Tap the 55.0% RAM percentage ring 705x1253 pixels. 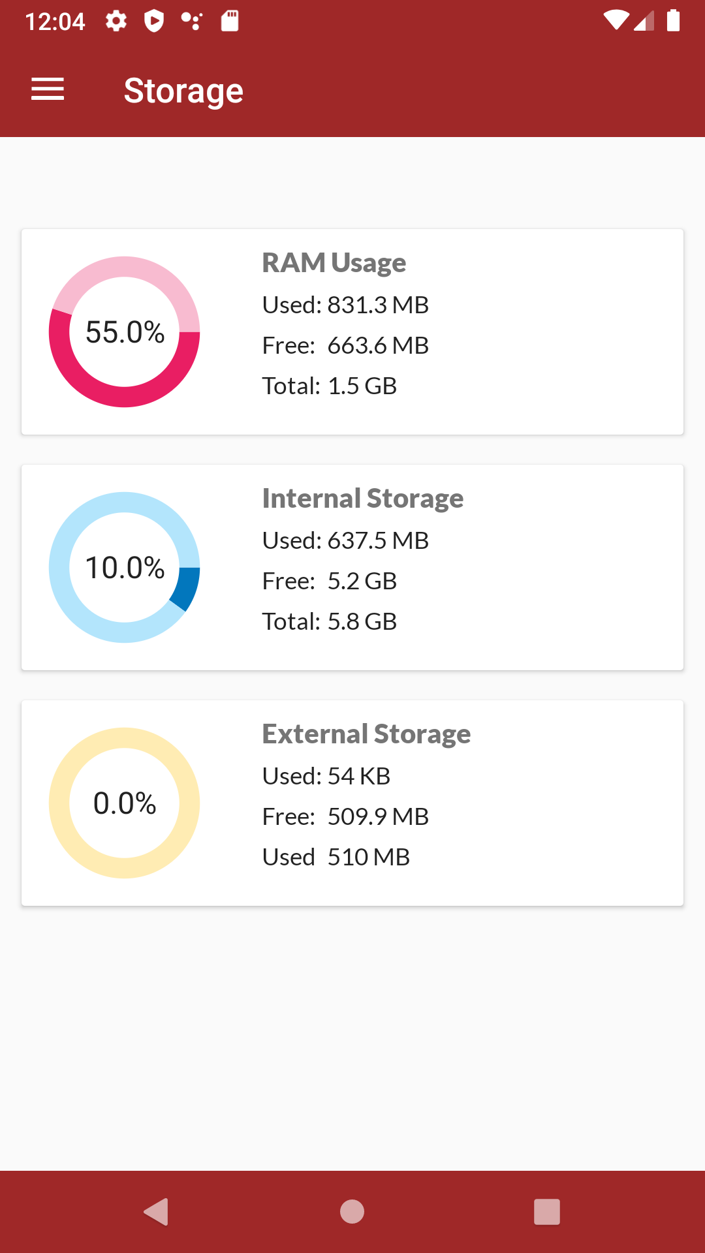[124, 333]
